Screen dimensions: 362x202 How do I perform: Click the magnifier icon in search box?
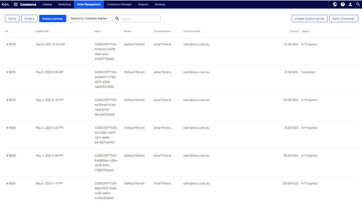117,19
